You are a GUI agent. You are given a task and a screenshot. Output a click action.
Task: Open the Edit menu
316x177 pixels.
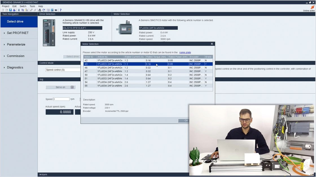point(14,6)
